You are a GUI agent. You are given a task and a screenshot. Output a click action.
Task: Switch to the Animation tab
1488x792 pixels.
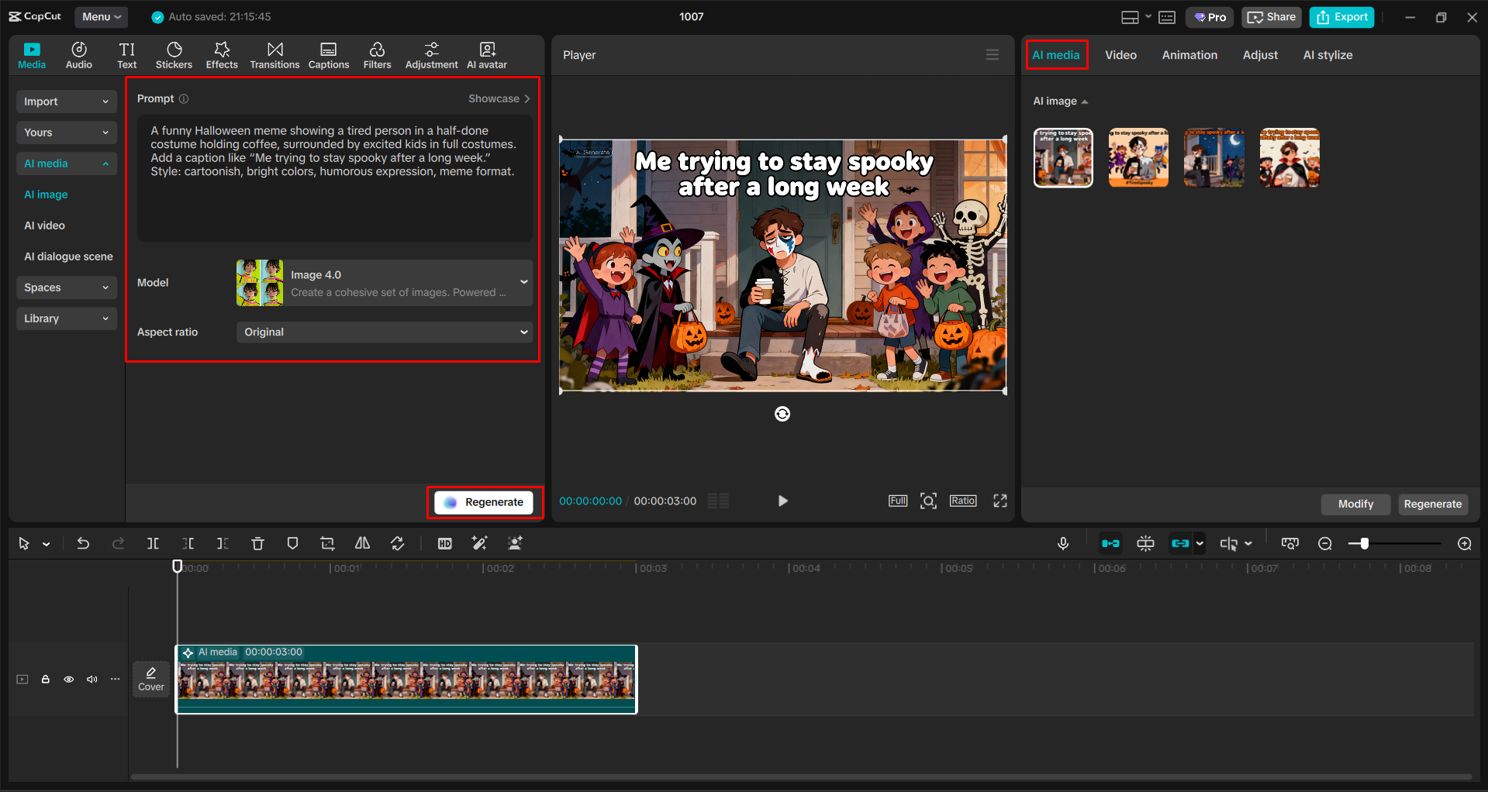coord(1189,54)
